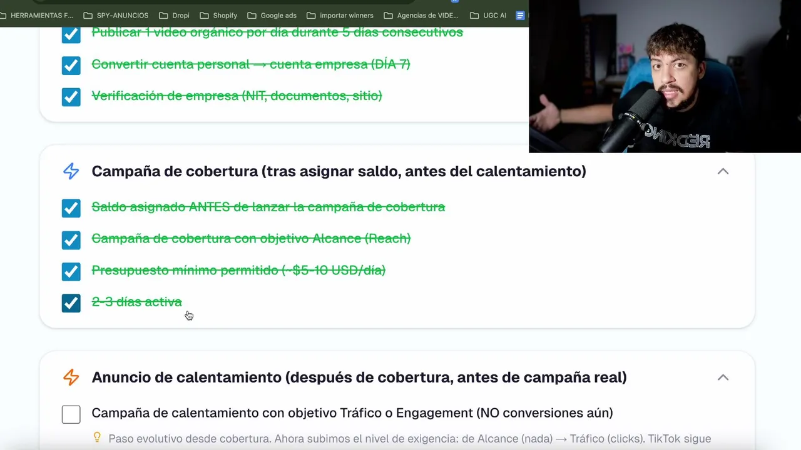The width and height of the screenshot is (801, 450).
Task: Click label Campaña de calentamiento con objetivo Tráfico
Action: click(x=352, y=412)
